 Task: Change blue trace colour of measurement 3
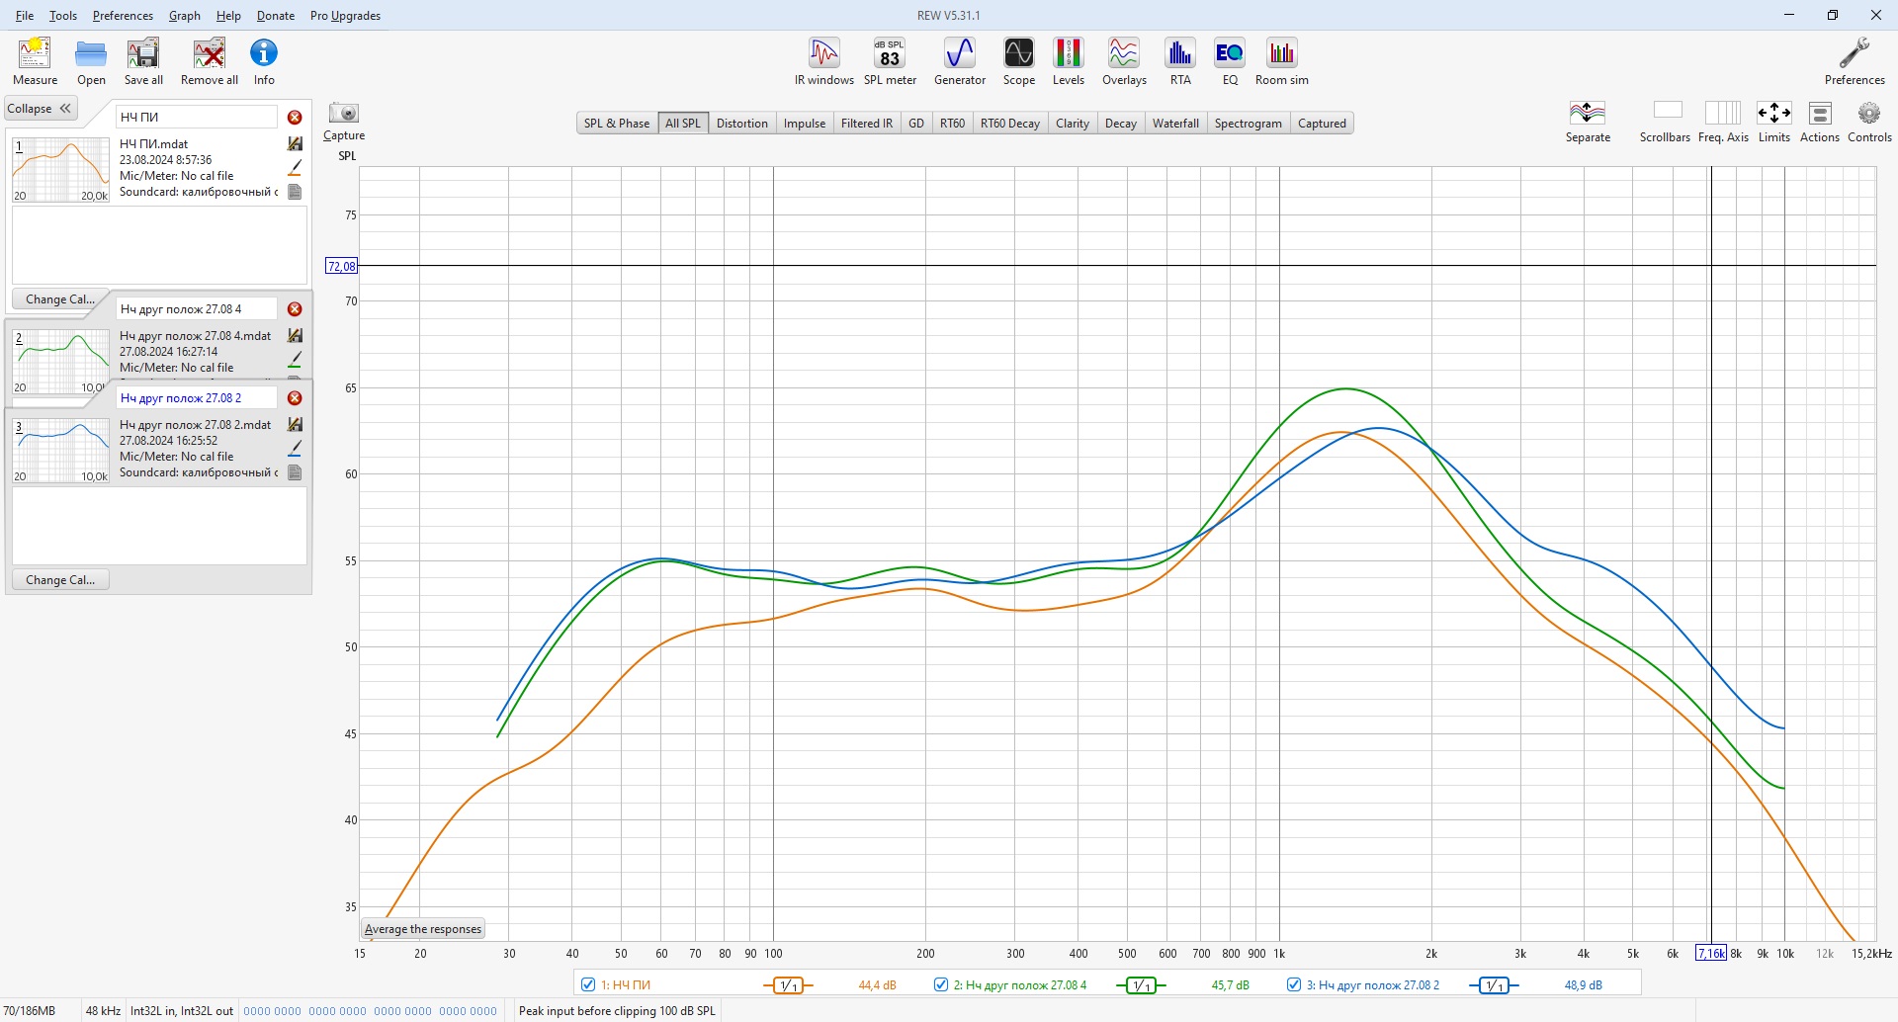pos(295,449)
